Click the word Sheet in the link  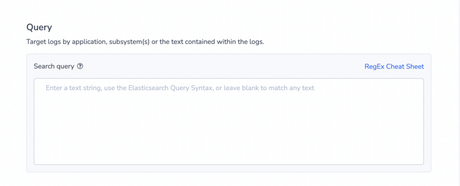coord(416,66)
